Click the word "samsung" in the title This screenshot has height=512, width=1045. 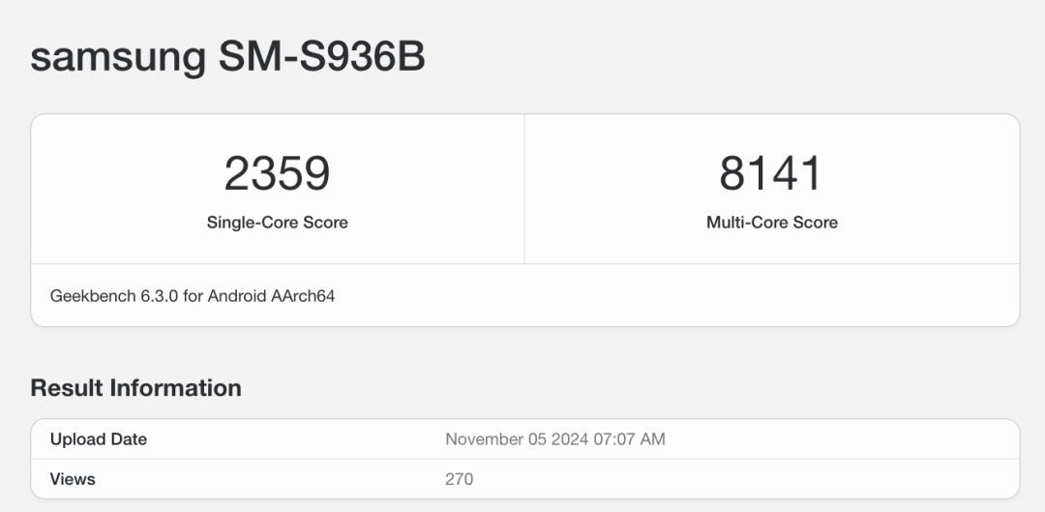tap(117, 57)
